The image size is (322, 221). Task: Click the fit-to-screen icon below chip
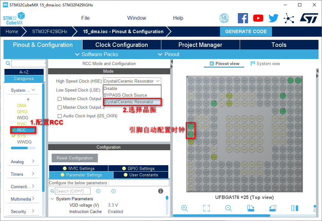[x=207, y=208]
